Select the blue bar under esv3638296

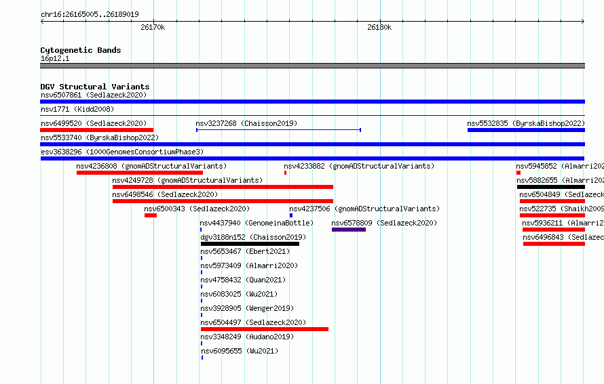click(312, 158)
